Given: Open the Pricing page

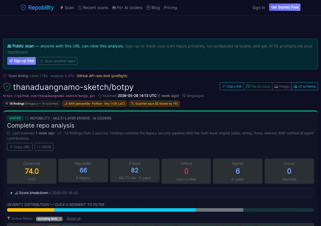Looking at the screenshot, I should coord(171,8).
